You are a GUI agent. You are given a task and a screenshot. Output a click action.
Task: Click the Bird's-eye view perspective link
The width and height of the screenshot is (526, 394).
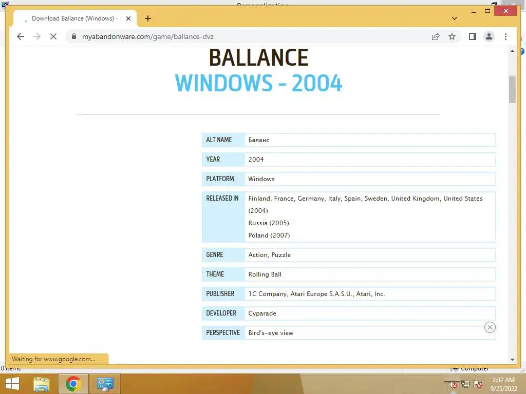point(271,333)
